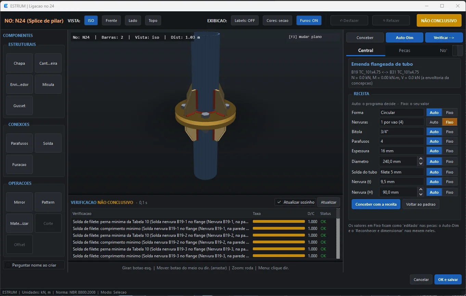Click Conceber com a receita
Viewport: 466px width, 296px height.
376,204
